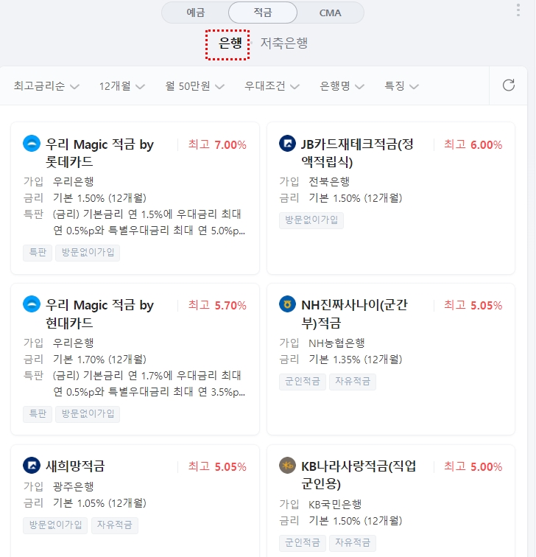Screen dimensions: 536x557
Task: Click 방문없이가입 tag on 현대카드 savings card
Action: coord(88,414)
